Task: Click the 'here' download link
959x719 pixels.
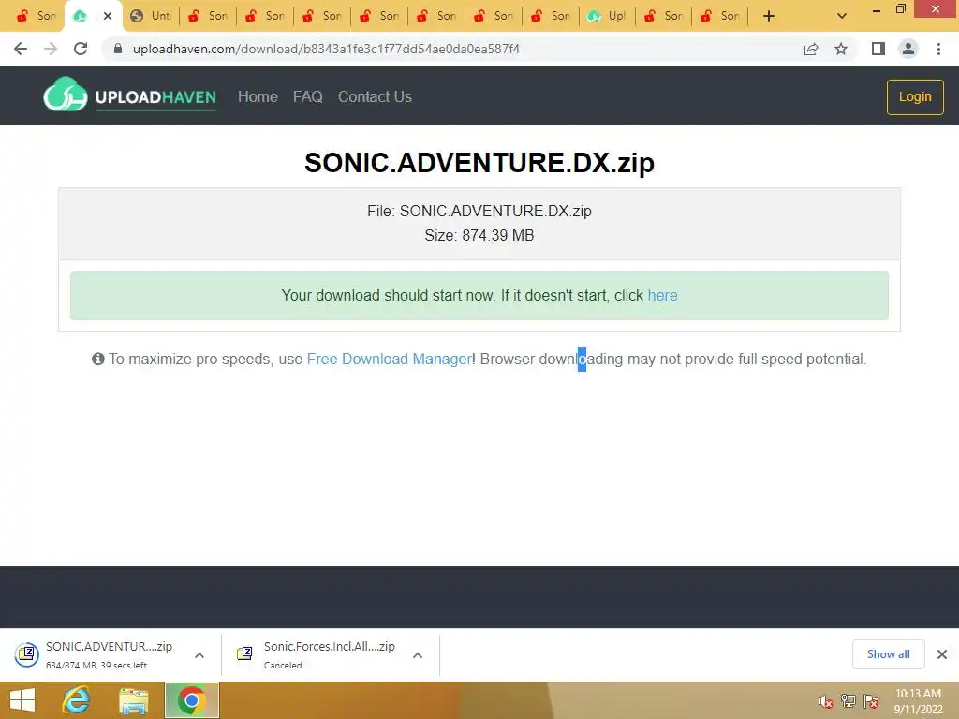Action: [662, 295]
